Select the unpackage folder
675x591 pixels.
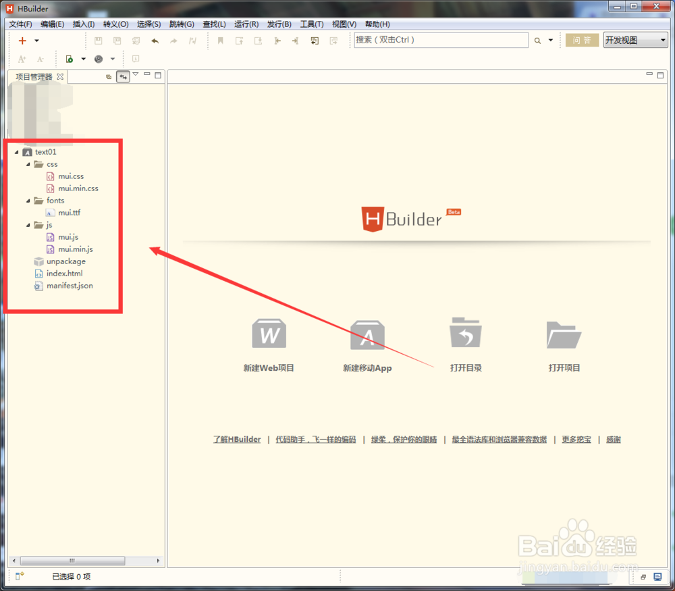pyautogui.click(x=66, y=261)
